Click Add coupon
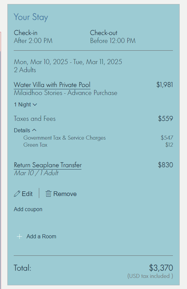Image resolution: width=187 pixels, height=289 pixels. pos(28,209)
